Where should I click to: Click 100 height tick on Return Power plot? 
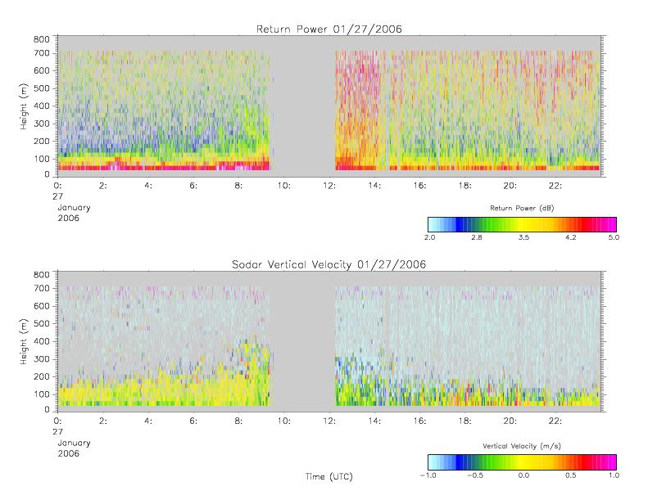pyautogui.click(x=41, y=159)
